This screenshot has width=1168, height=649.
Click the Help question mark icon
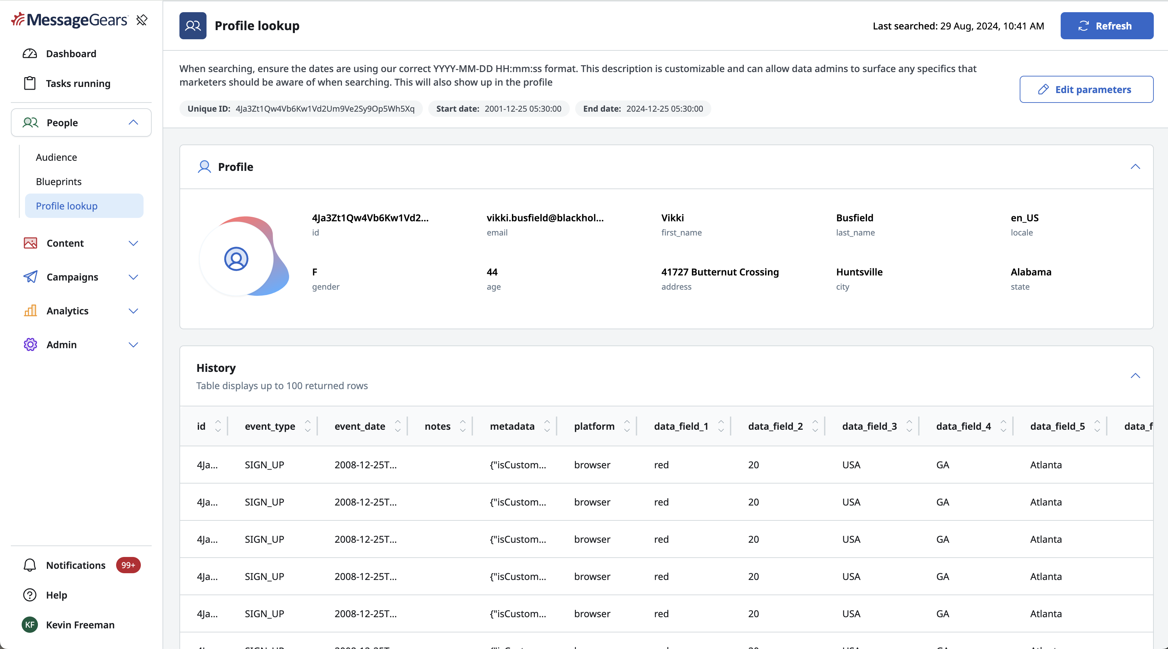29,595
